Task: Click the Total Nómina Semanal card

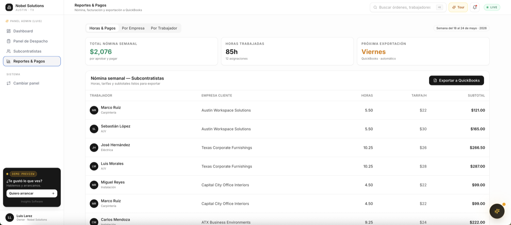Action: pos(152,51)
